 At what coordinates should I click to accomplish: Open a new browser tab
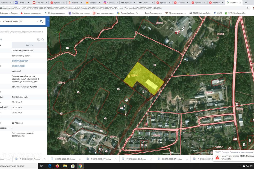coord(246,3)
